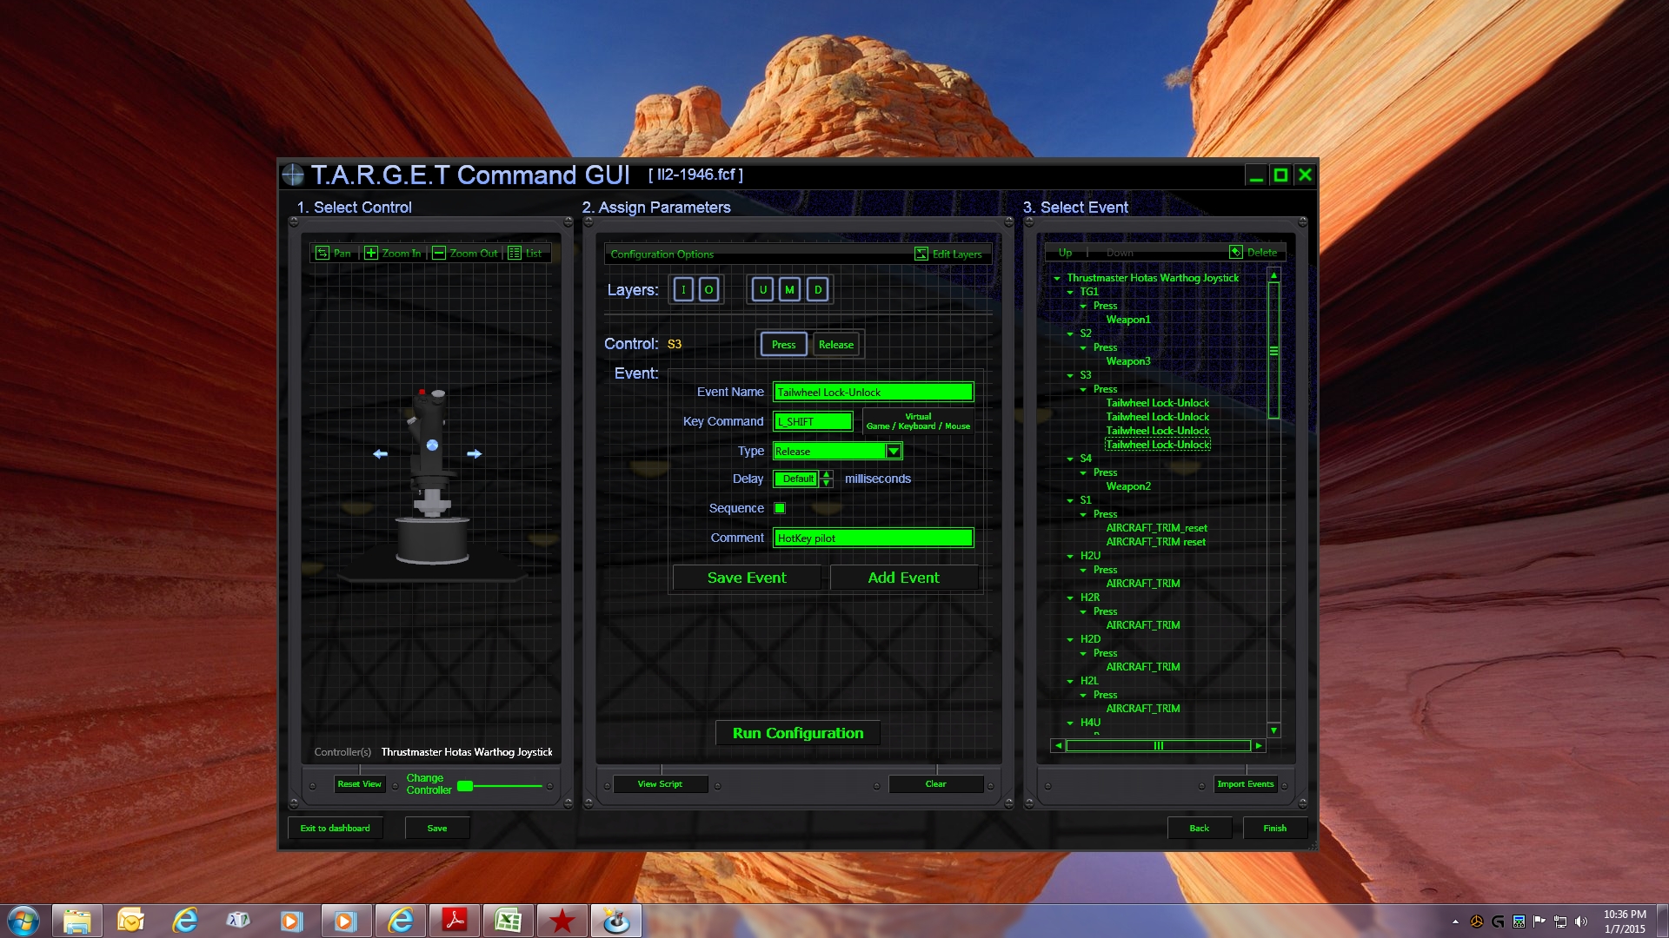This screenshot has height=938, width=1669.
Task: Collapse the Thrustmaster Hotas Warthog Joystick tree
Action: coord(1057,278)
